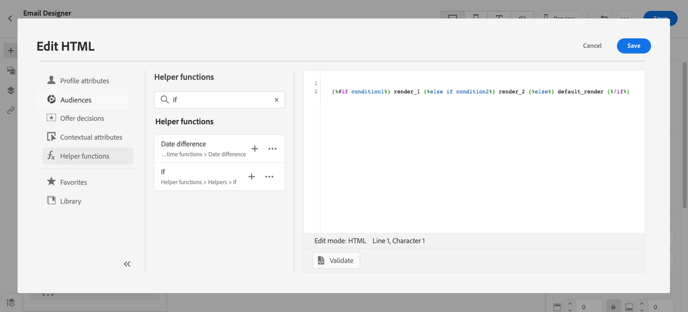Cancel the Edit HTML dialog
Viewport: 688px width, 312px height.
click(x=592, y=46)
